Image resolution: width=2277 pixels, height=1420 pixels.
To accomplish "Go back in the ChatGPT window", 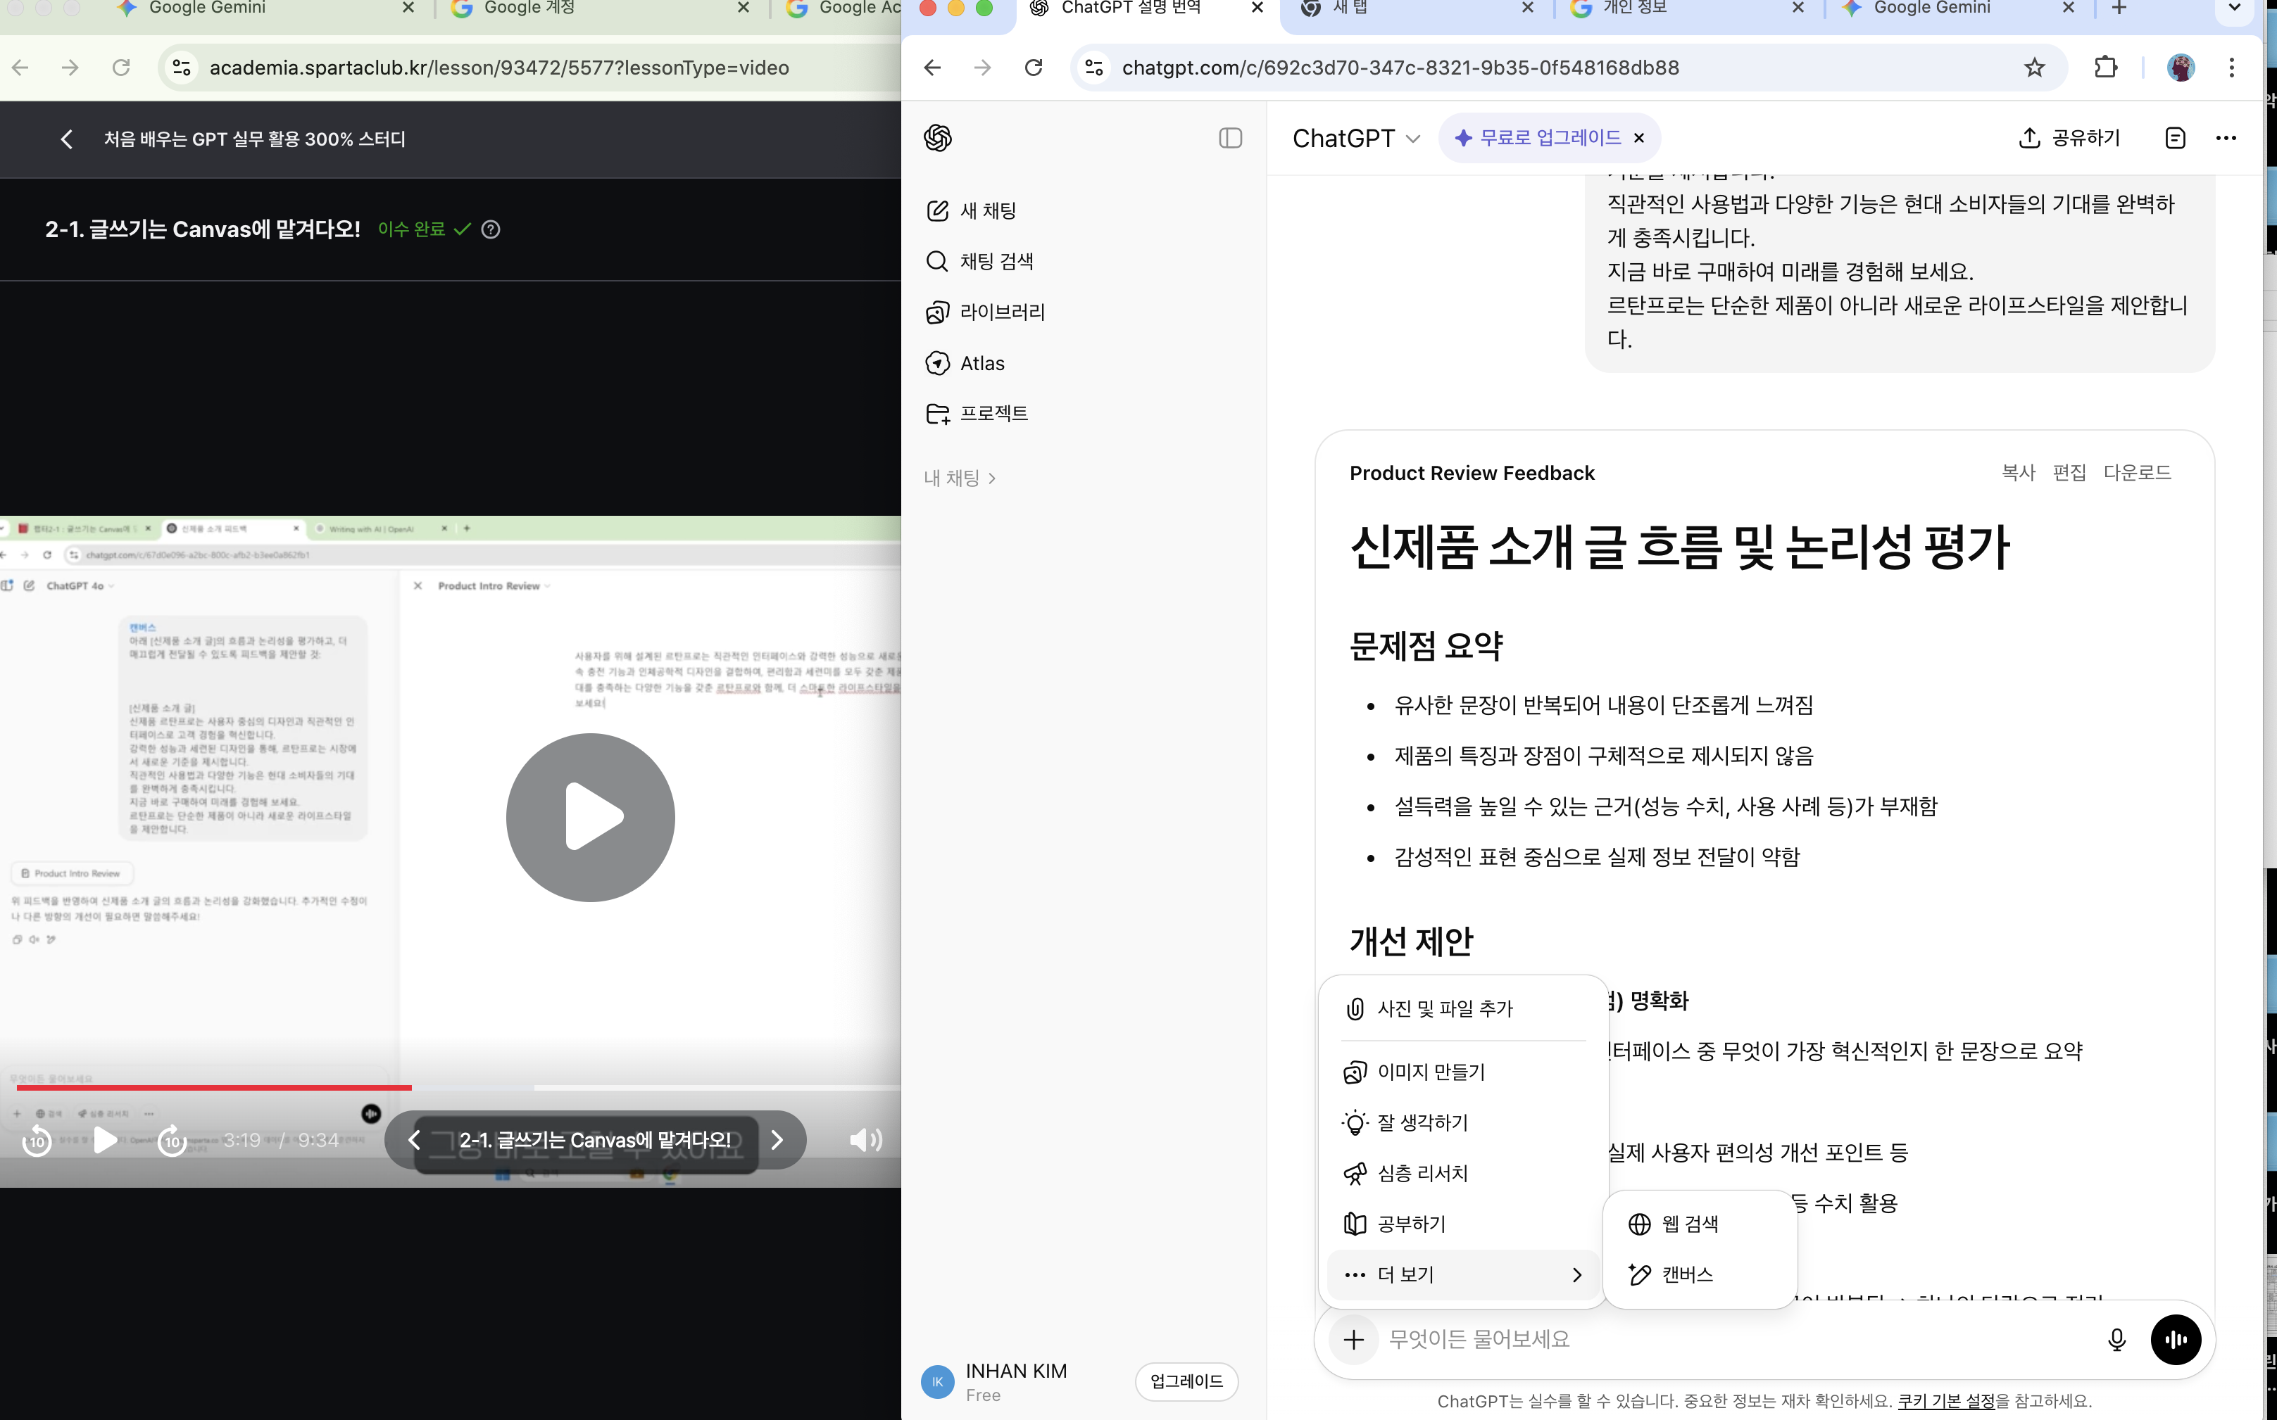I will 932,68.
